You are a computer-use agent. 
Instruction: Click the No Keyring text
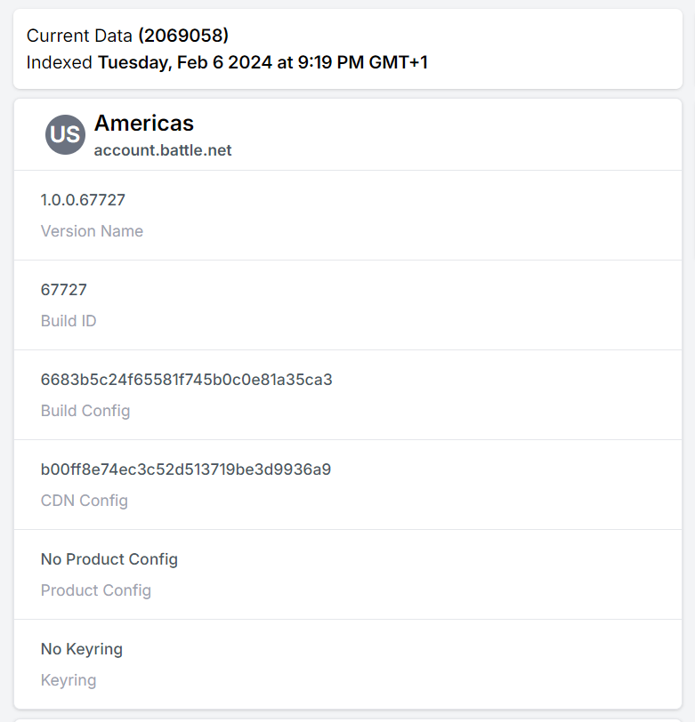coord(82,649)
